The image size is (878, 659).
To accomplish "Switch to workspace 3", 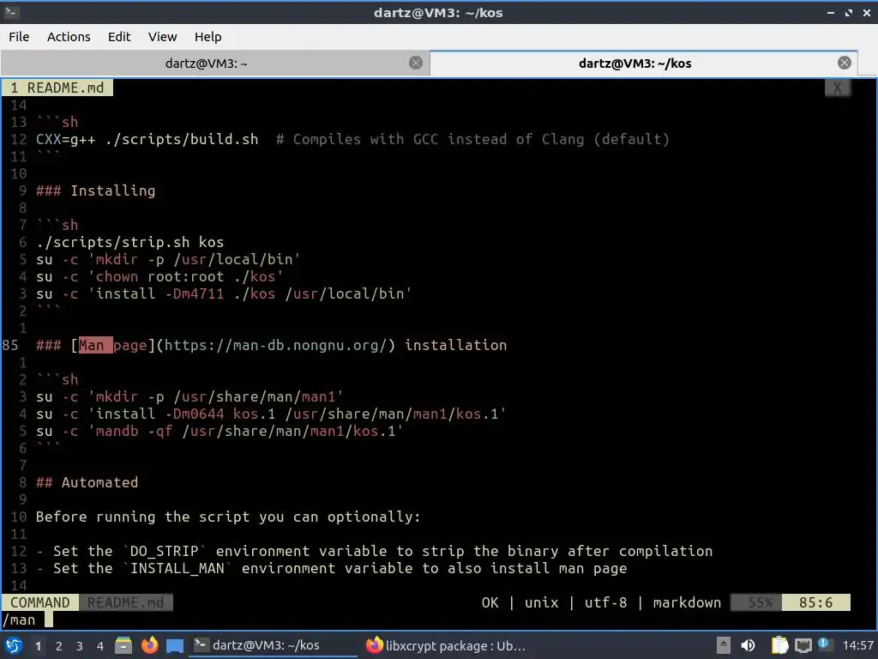I will point(80,646).
